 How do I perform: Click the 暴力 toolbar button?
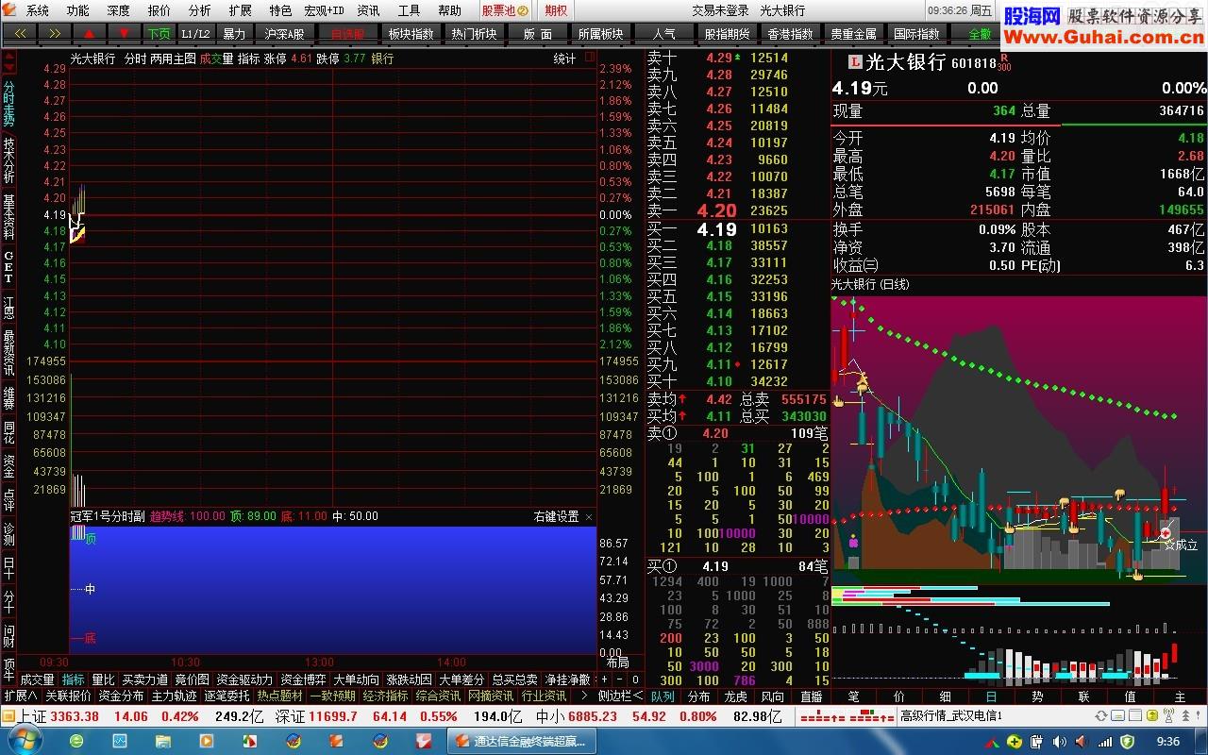point(233,33)
